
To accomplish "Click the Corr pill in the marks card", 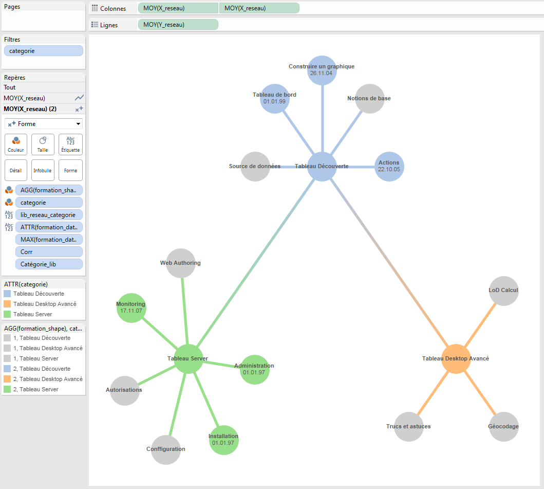I will (49, 251).
